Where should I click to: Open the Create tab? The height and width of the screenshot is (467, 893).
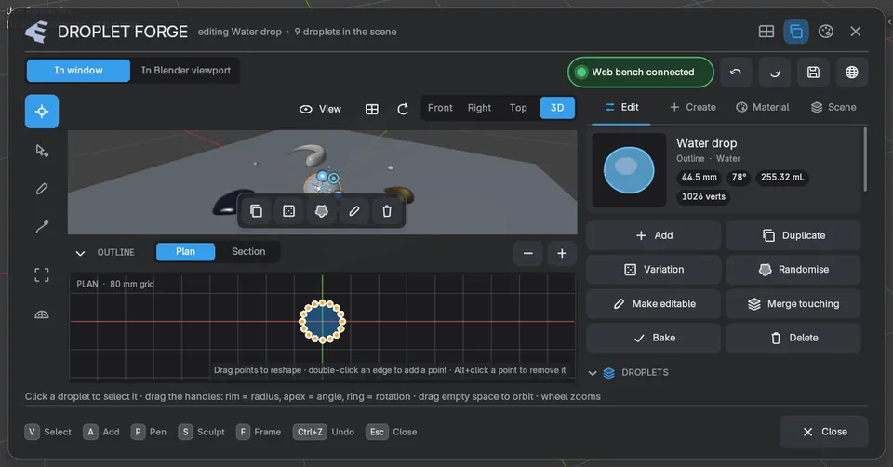click(692, 107)
